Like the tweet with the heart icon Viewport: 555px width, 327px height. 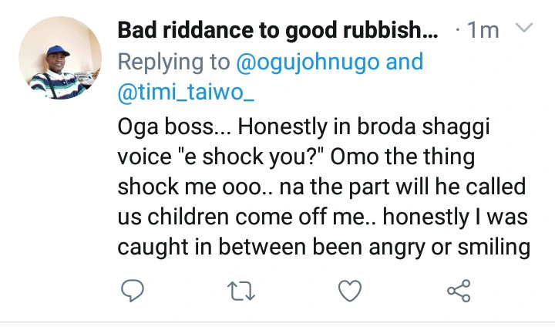351,291
